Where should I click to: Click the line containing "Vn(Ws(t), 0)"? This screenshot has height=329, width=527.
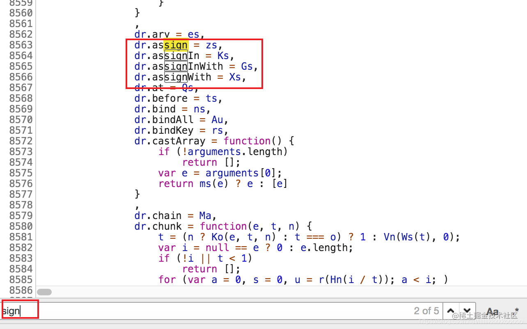[x=309, y=237]
